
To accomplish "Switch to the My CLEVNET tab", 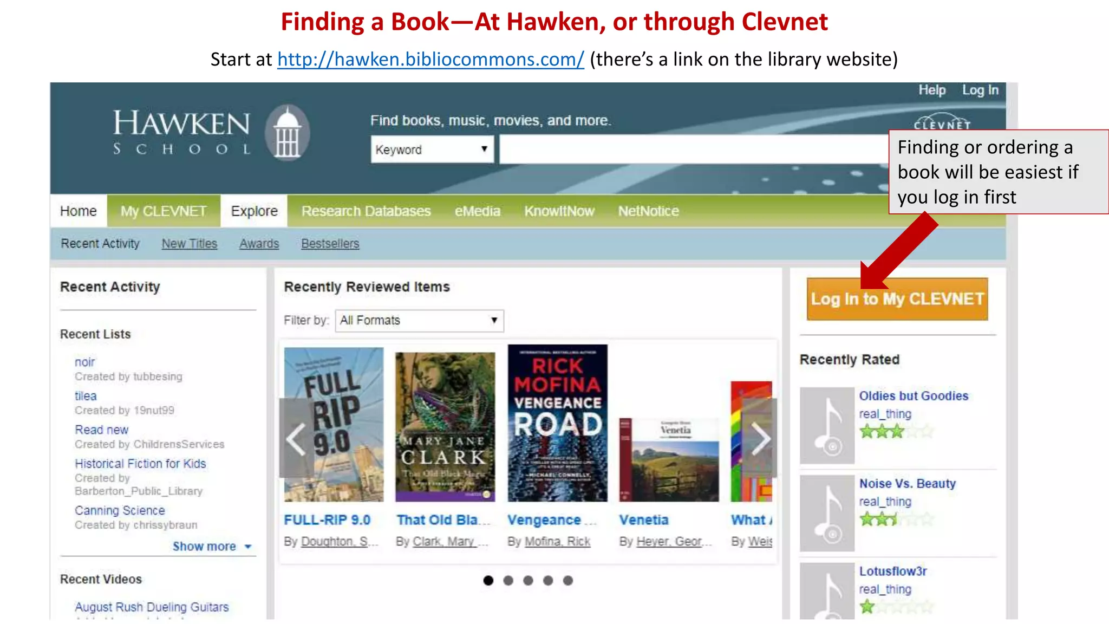I will [164, 211].
